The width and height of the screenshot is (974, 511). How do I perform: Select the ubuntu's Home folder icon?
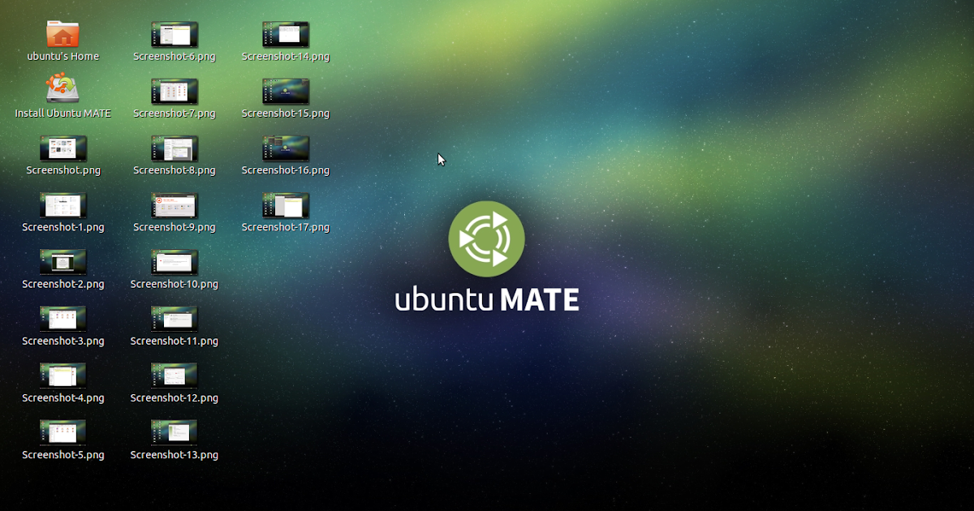pos(62,34)
